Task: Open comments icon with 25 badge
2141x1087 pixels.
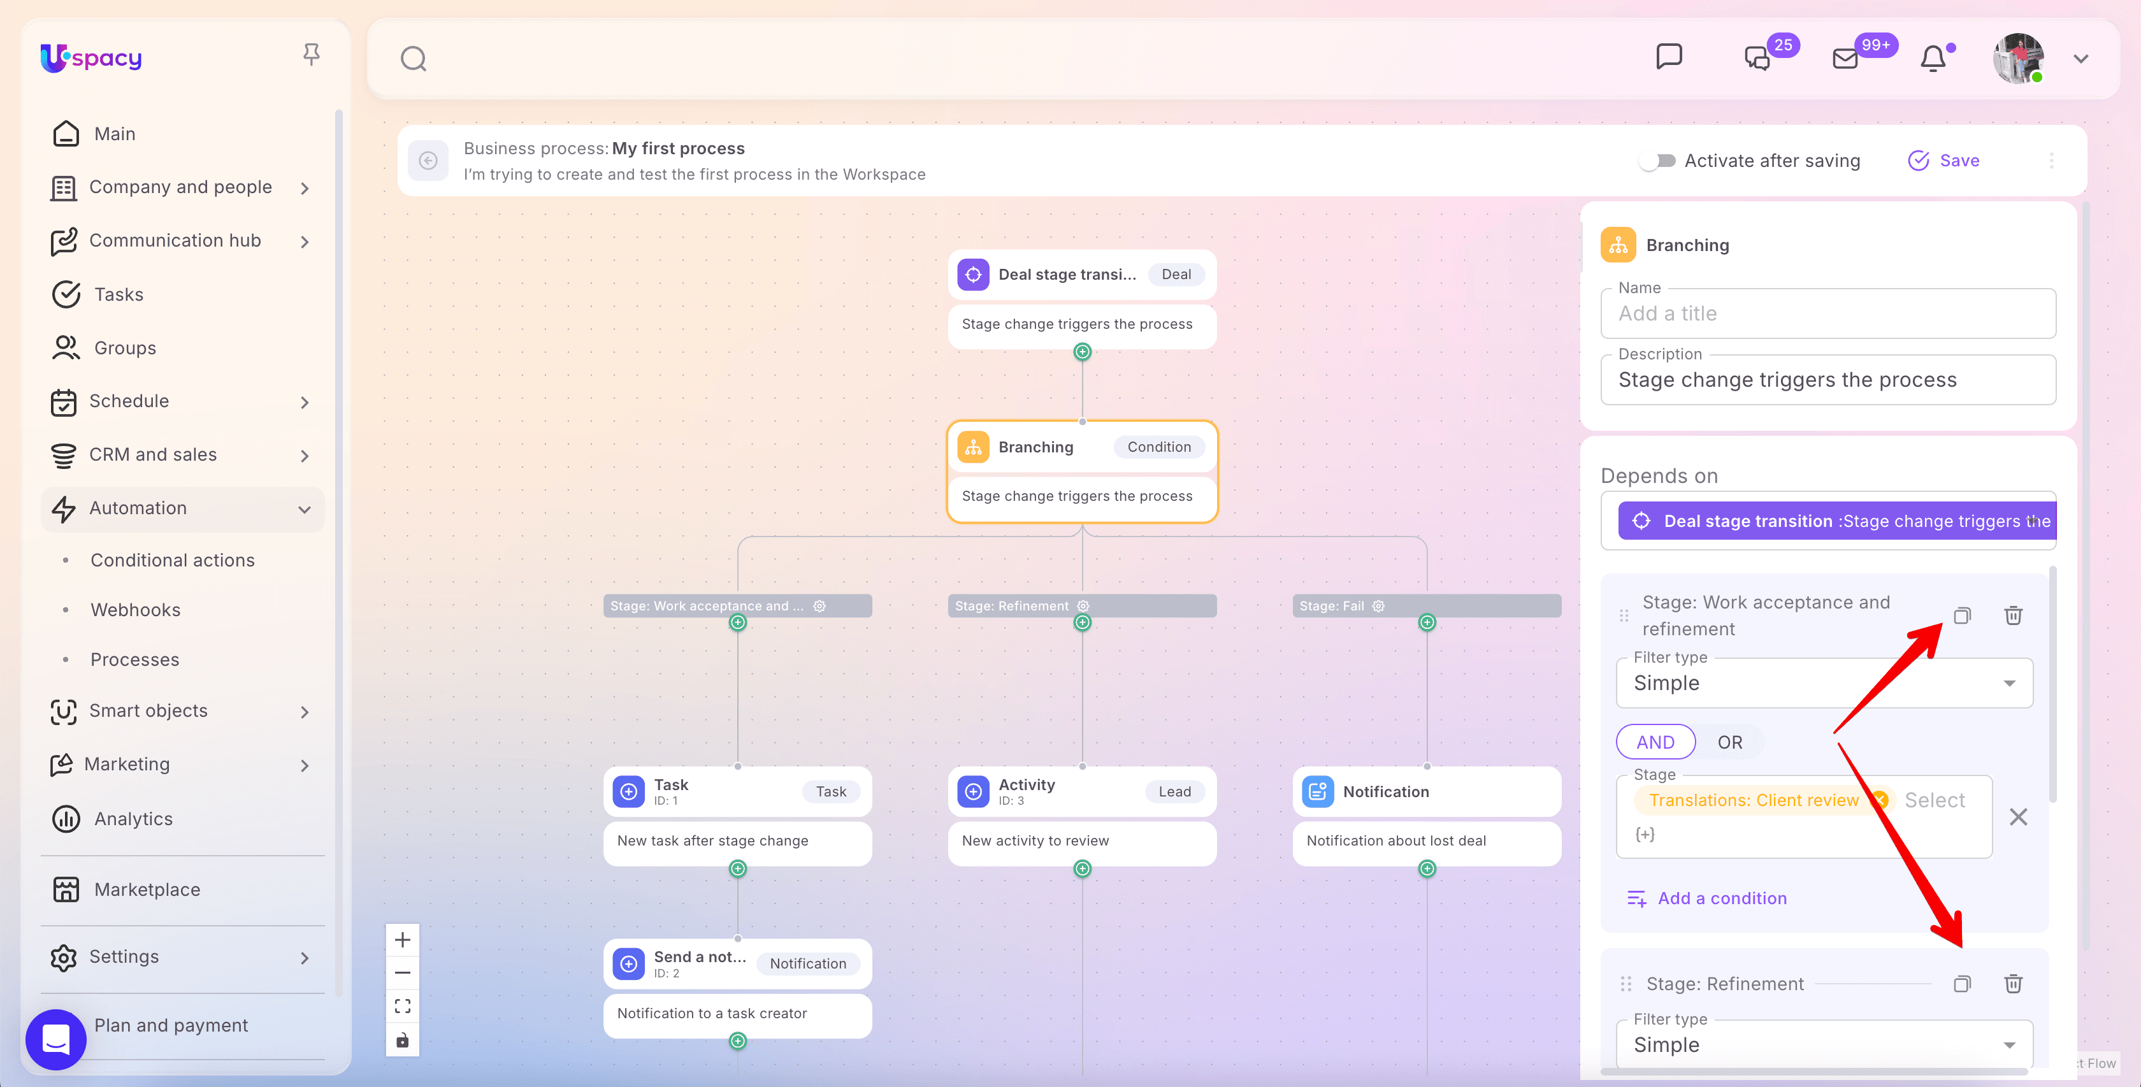Action: pos(1758,57)
